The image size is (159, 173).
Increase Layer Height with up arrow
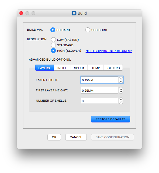(121, 79)
